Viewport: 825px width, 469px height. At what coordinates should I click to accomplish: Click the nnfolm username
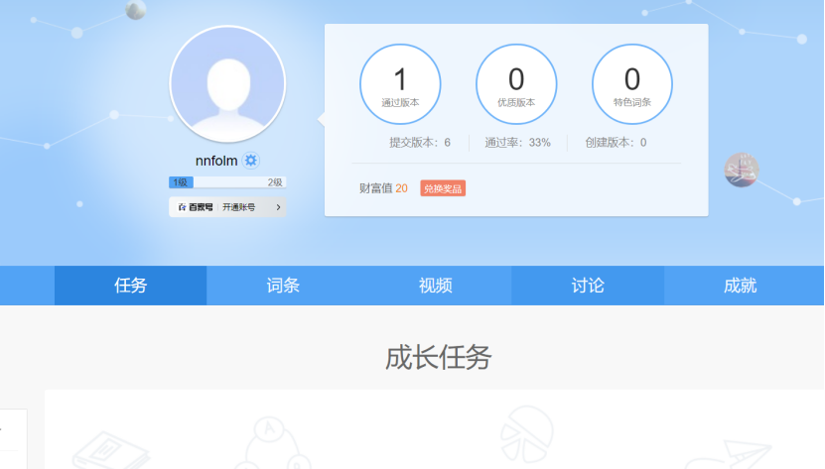tap(216, 161)
